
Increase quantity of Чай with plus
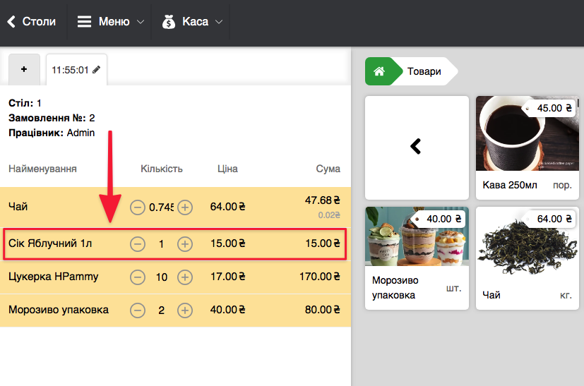(x=185, y=207)
